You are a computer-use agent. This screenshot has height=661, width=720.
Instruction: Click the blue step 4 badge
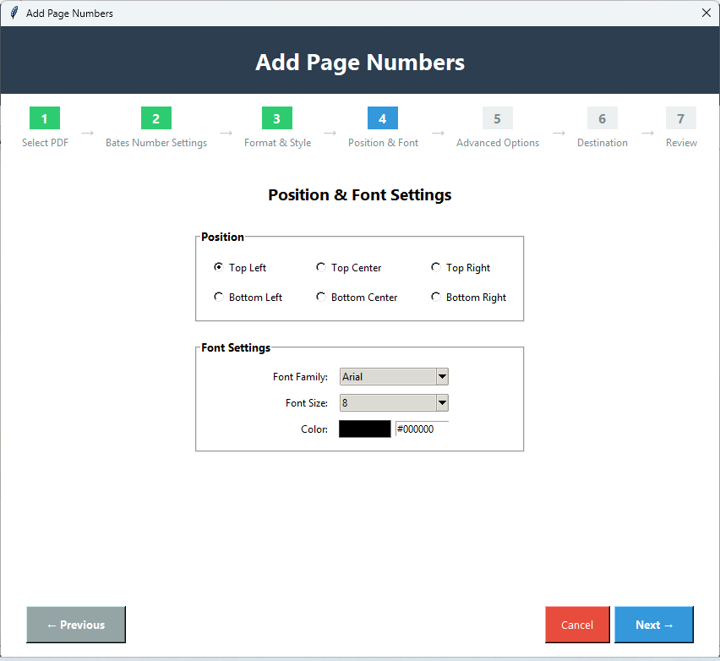(x=382, y=118)
